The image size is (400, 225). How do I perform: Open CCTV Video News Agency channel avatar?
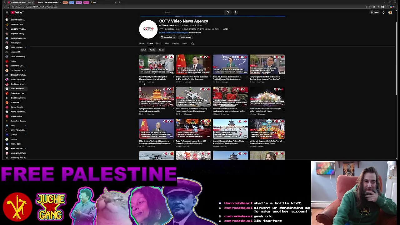[x=148, y=29]
